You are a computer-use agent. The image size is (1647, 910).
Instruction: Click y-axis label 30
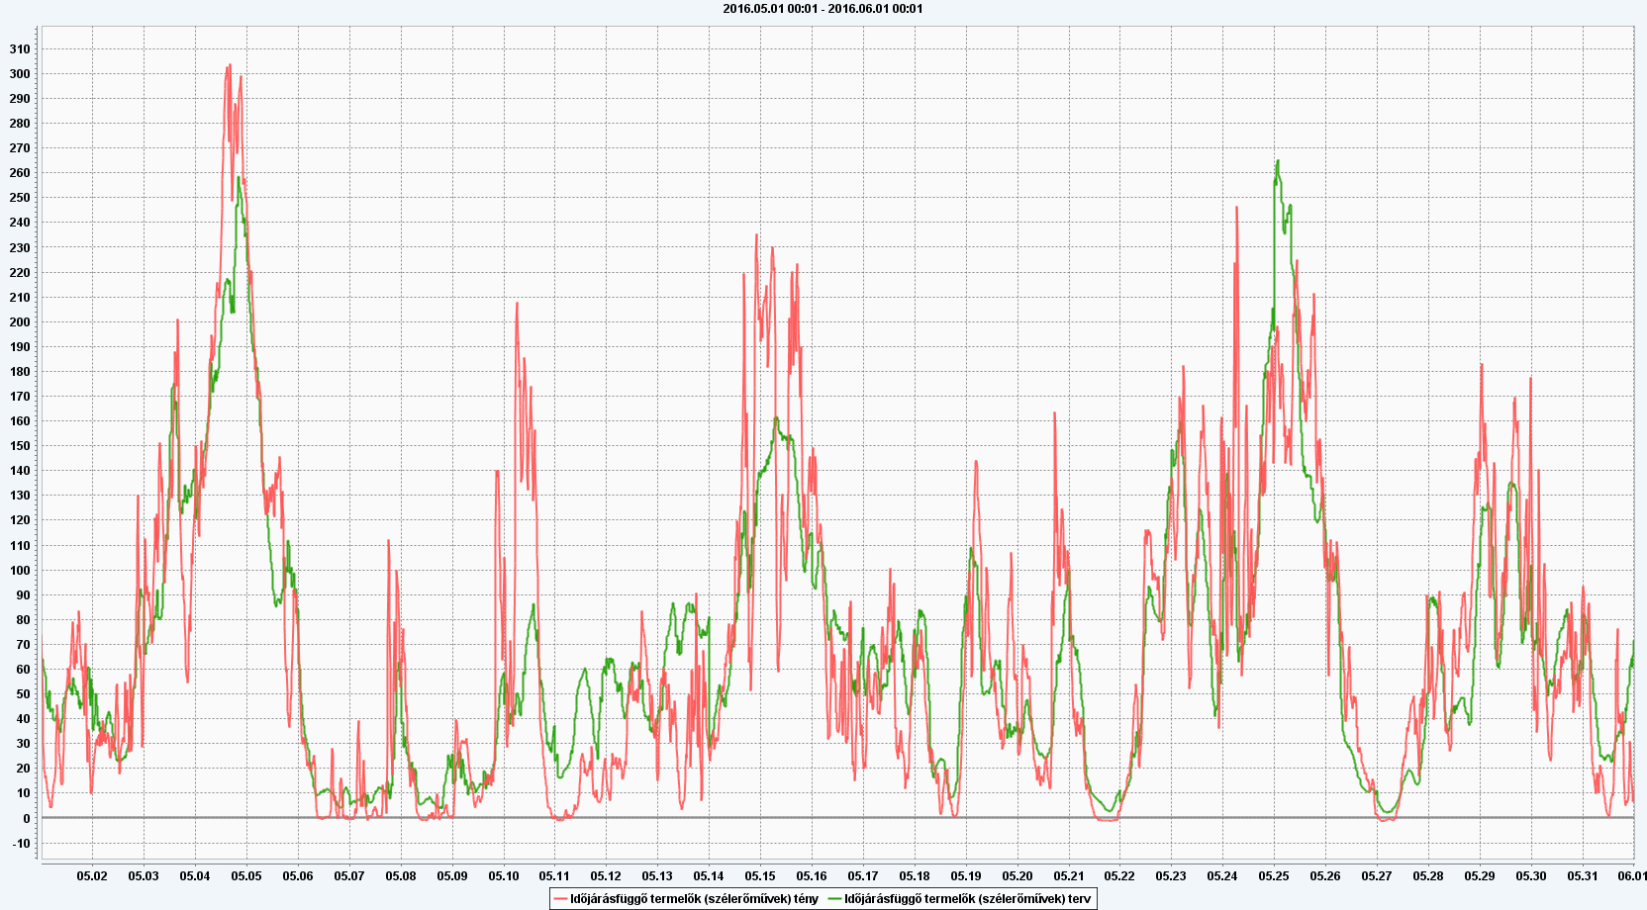pos(24,744)
